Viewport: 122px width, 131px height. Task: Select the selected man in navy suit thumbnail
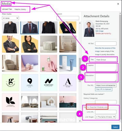[x=29, y=28]
